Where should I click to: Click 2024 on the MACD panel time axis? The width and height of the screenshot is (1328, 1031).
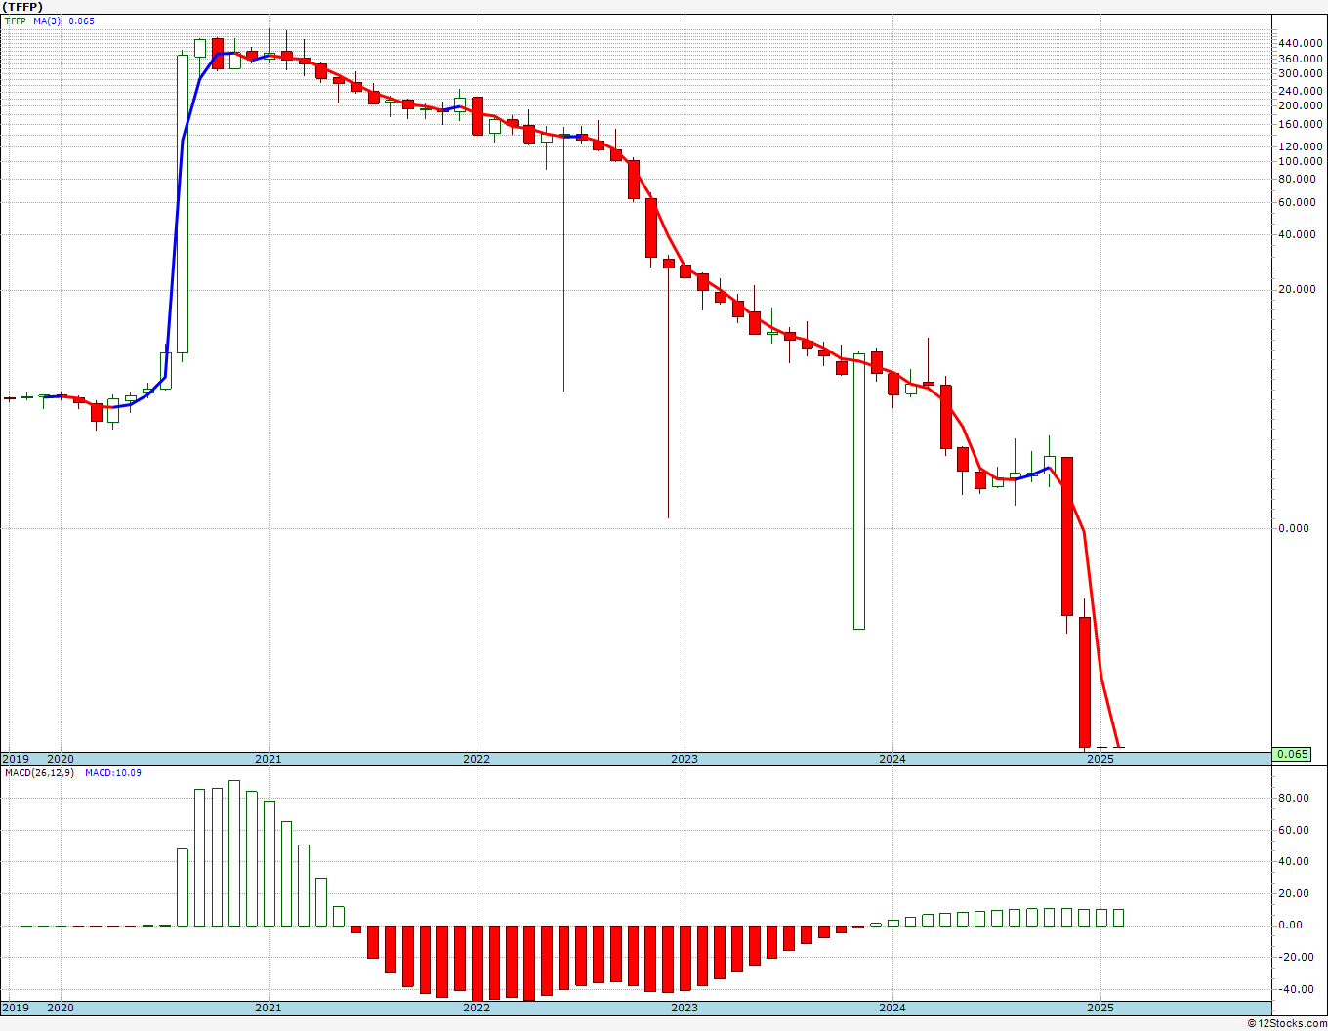point(892,1008)
